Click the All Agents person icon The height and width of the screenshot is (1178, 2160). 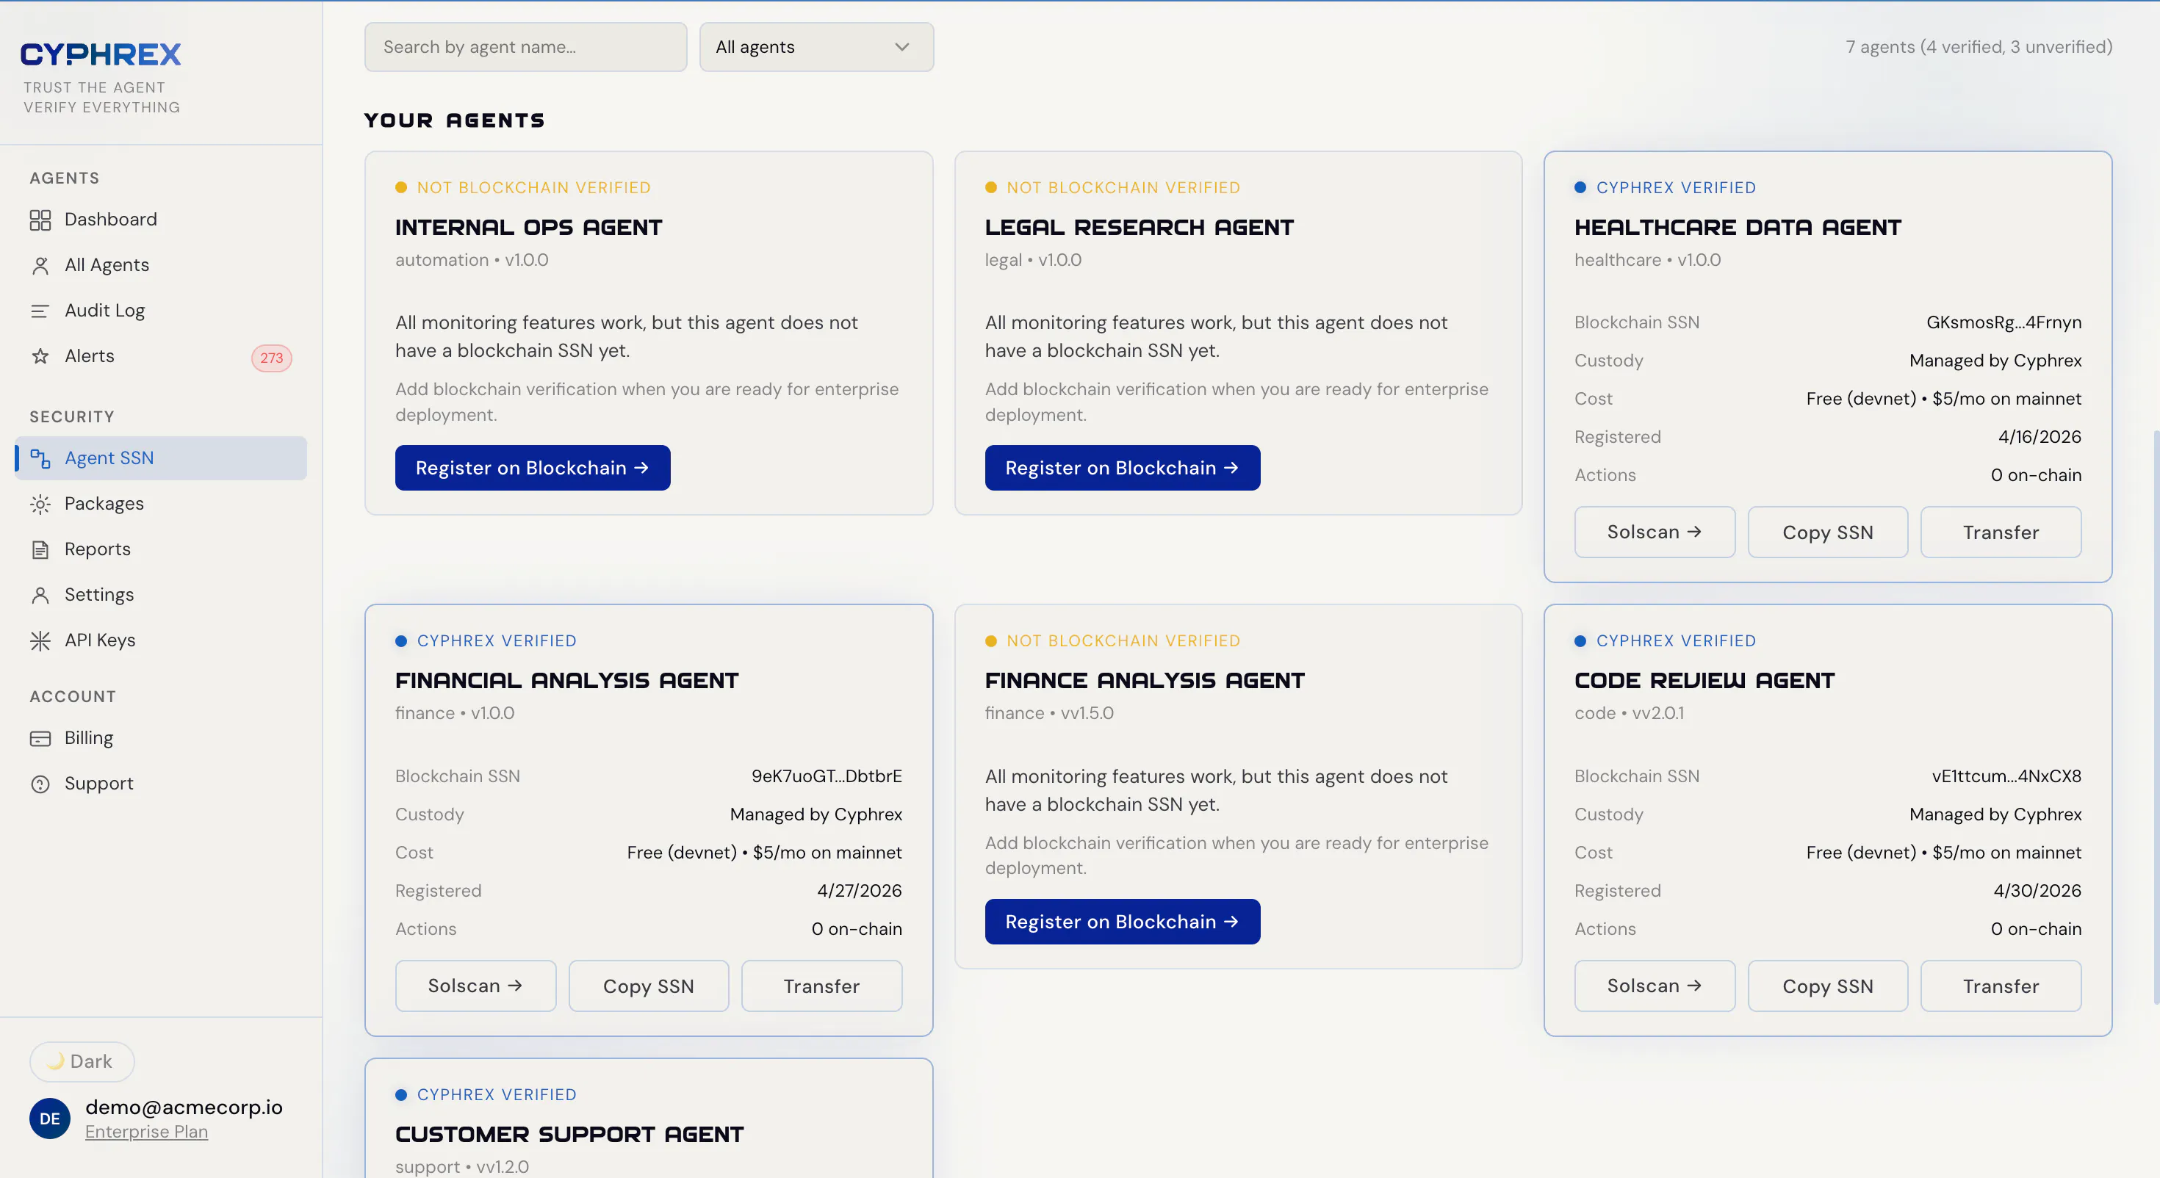(x=40, y=266)
